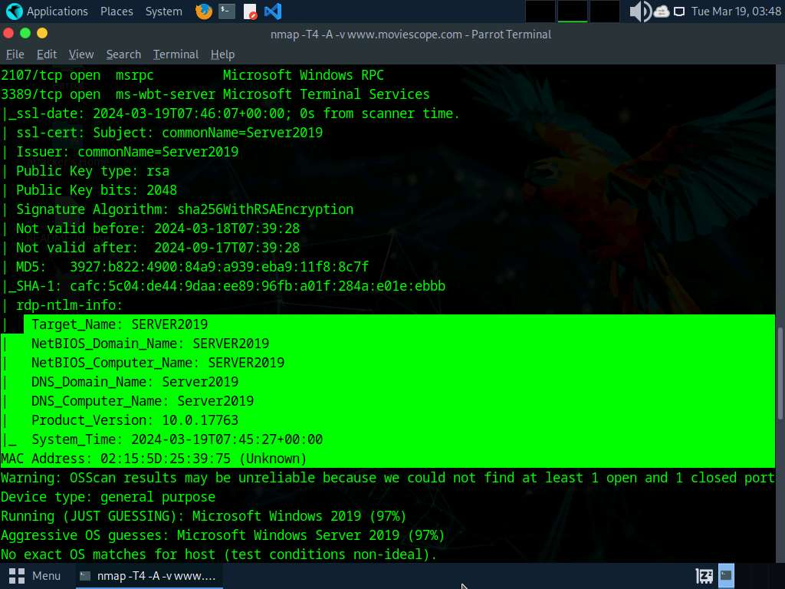This screenshot has height=589, width=785.
Task: Click the volume speaker icon
Action: point(639,12)
